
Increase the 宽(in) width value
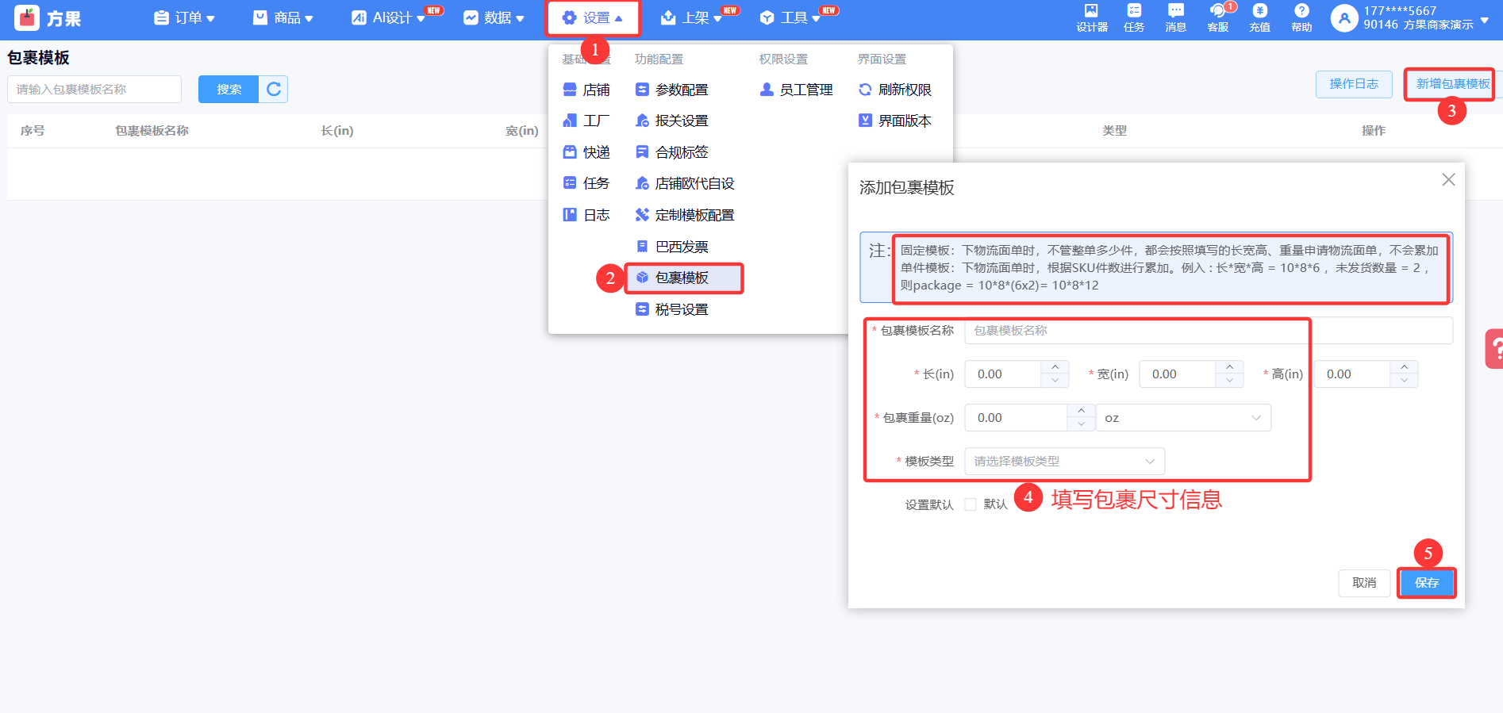pyautogui.click(x=1229, y=367)
